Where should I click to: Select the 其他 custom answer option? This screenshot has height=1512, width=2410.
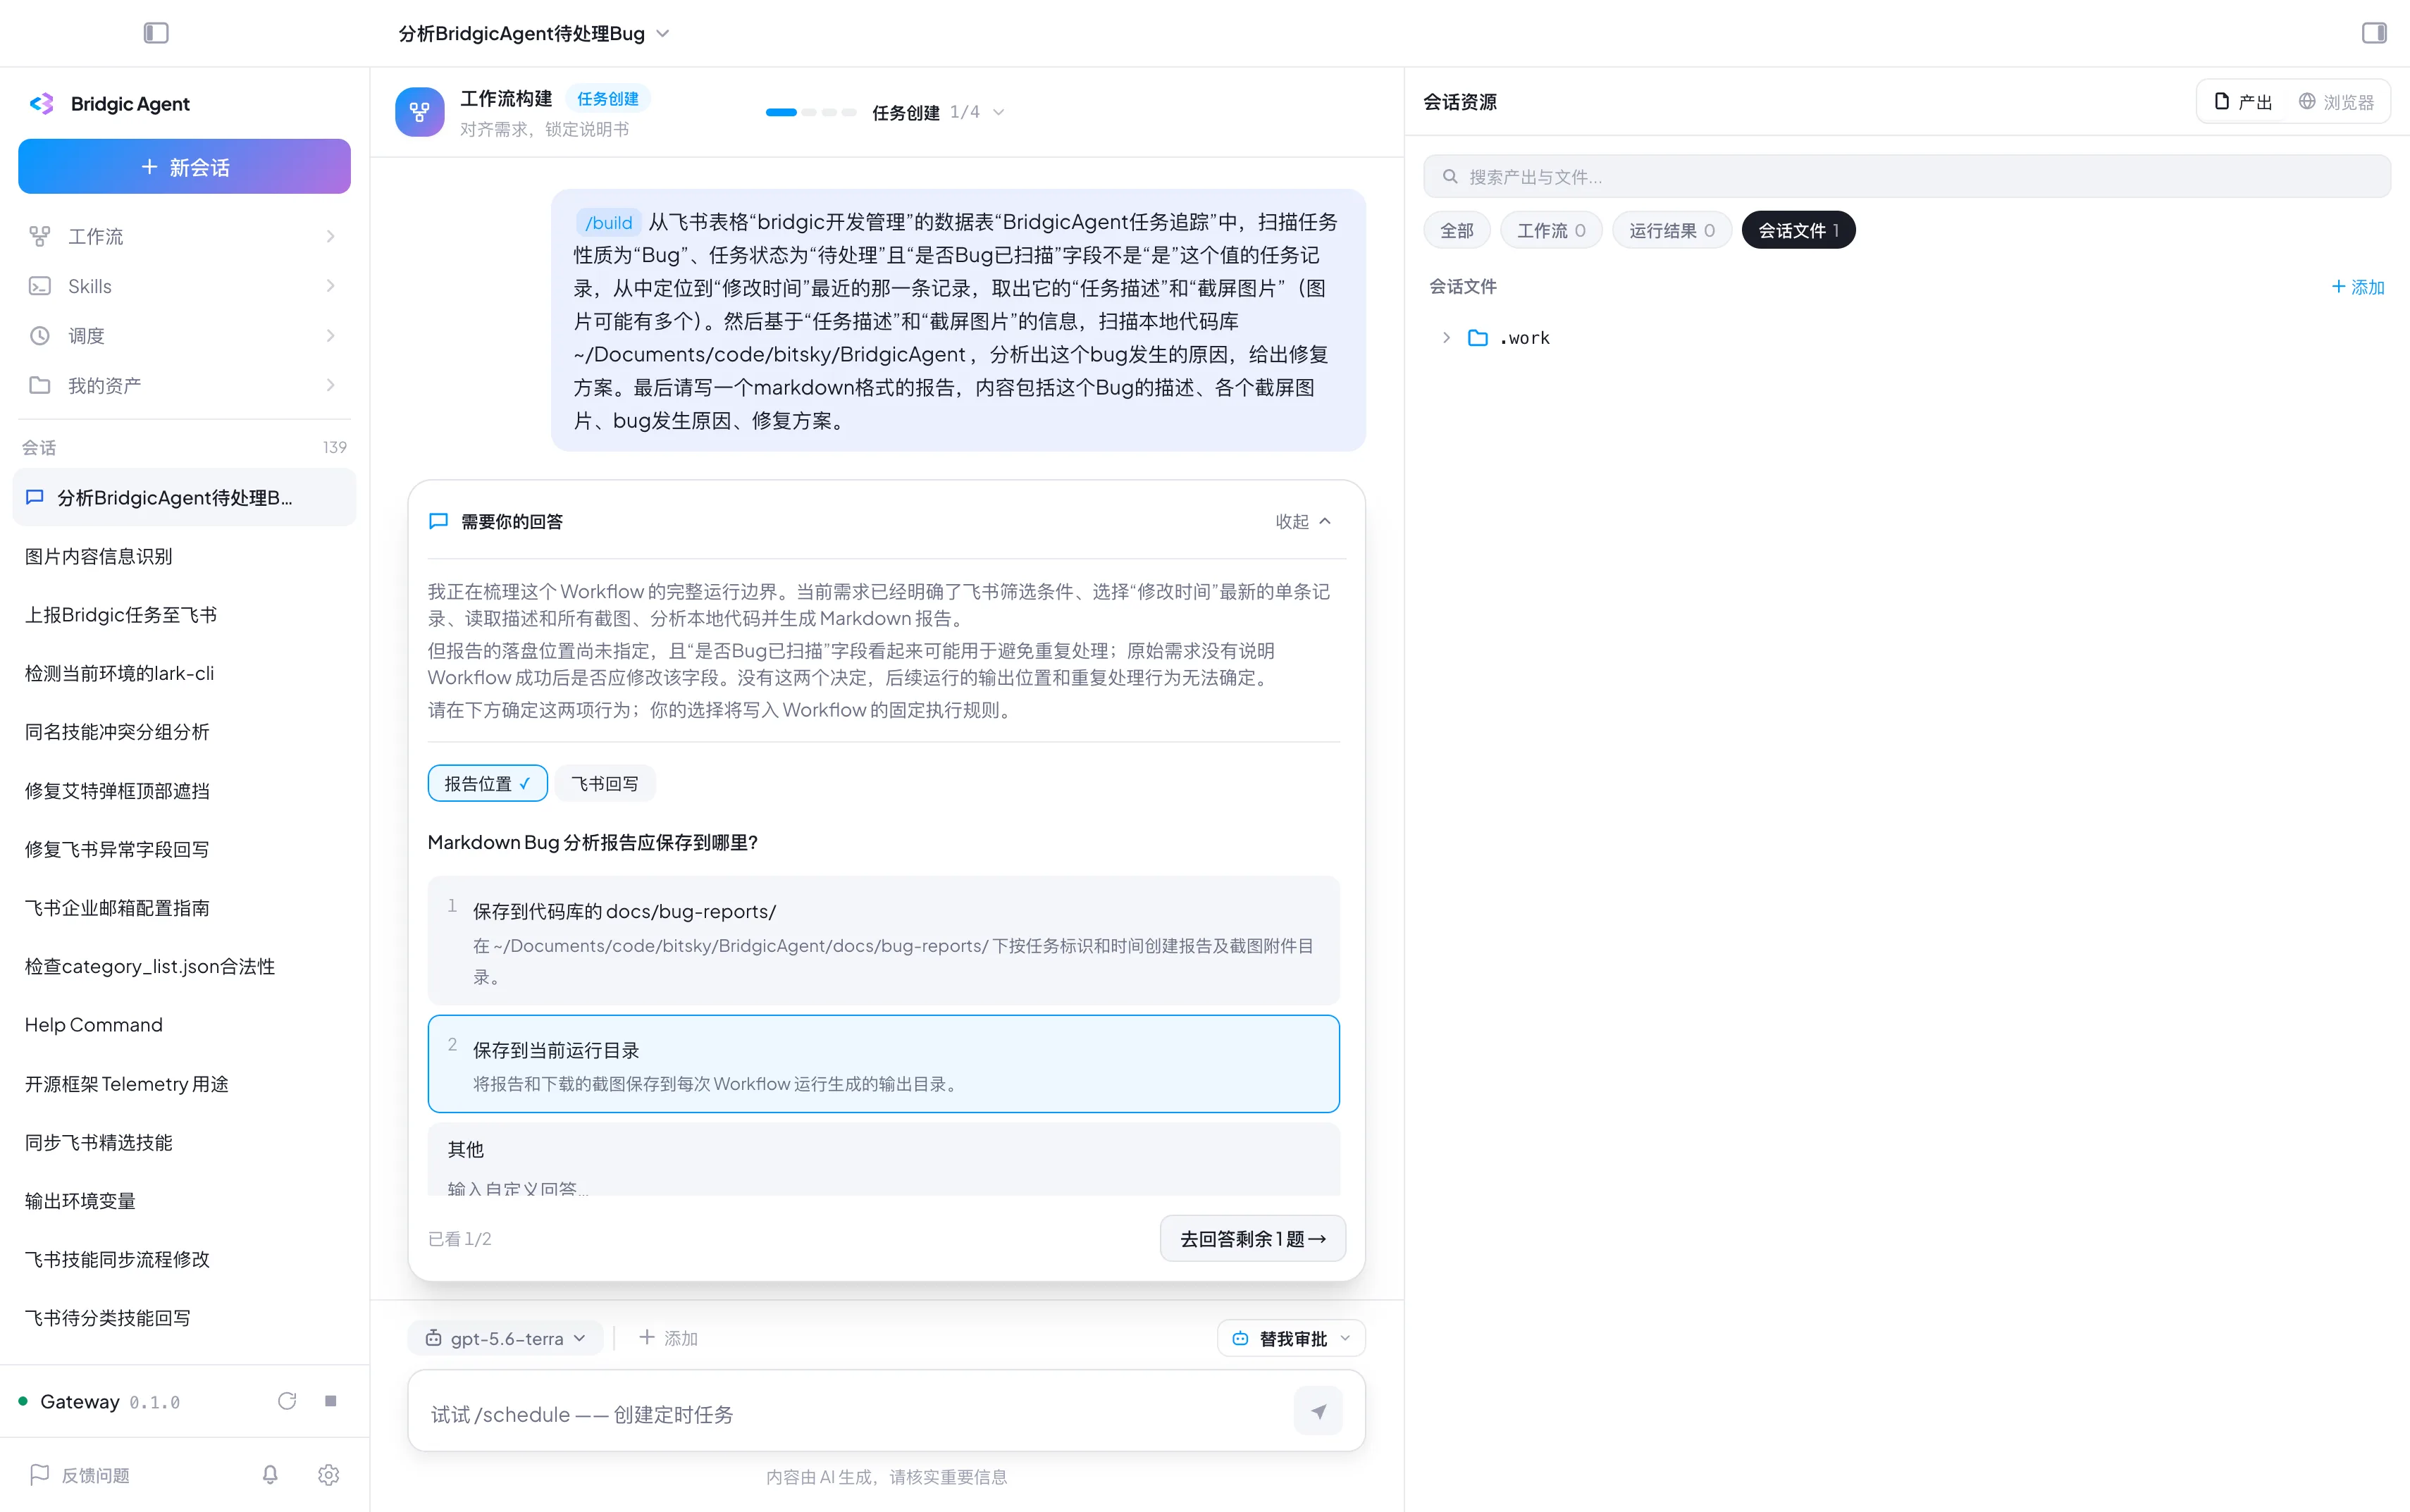point(883,1160)
